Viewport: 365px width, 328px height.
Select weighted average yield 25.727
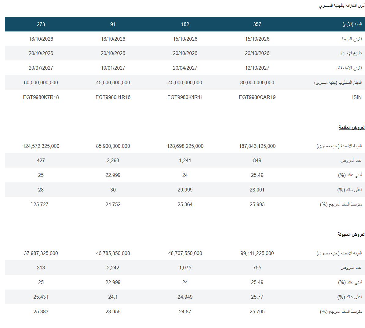[41, 205]
